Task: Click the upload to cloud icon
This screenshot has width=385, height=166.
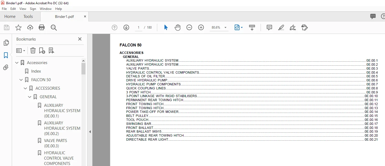Action: tap(30, 27)
